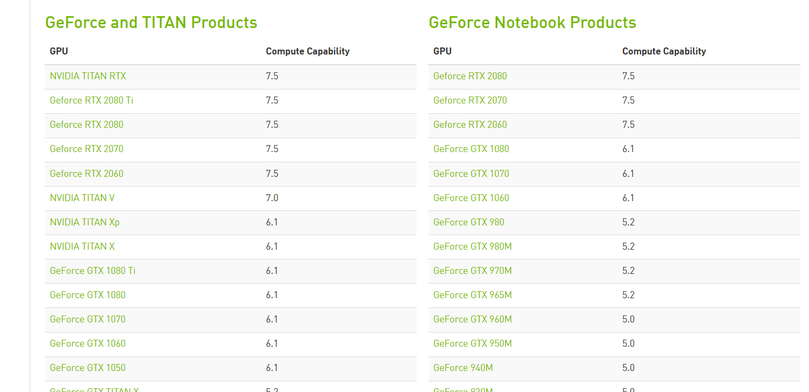The image size is (809, 392).
Task: Open the GeForce GTX 965M link
Action: pos(473,295)
